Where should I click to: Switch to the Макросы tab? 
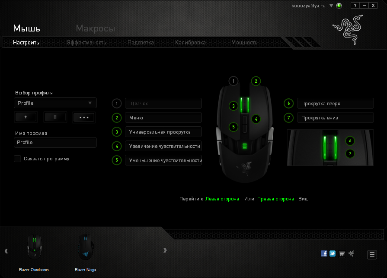[96, 28]
